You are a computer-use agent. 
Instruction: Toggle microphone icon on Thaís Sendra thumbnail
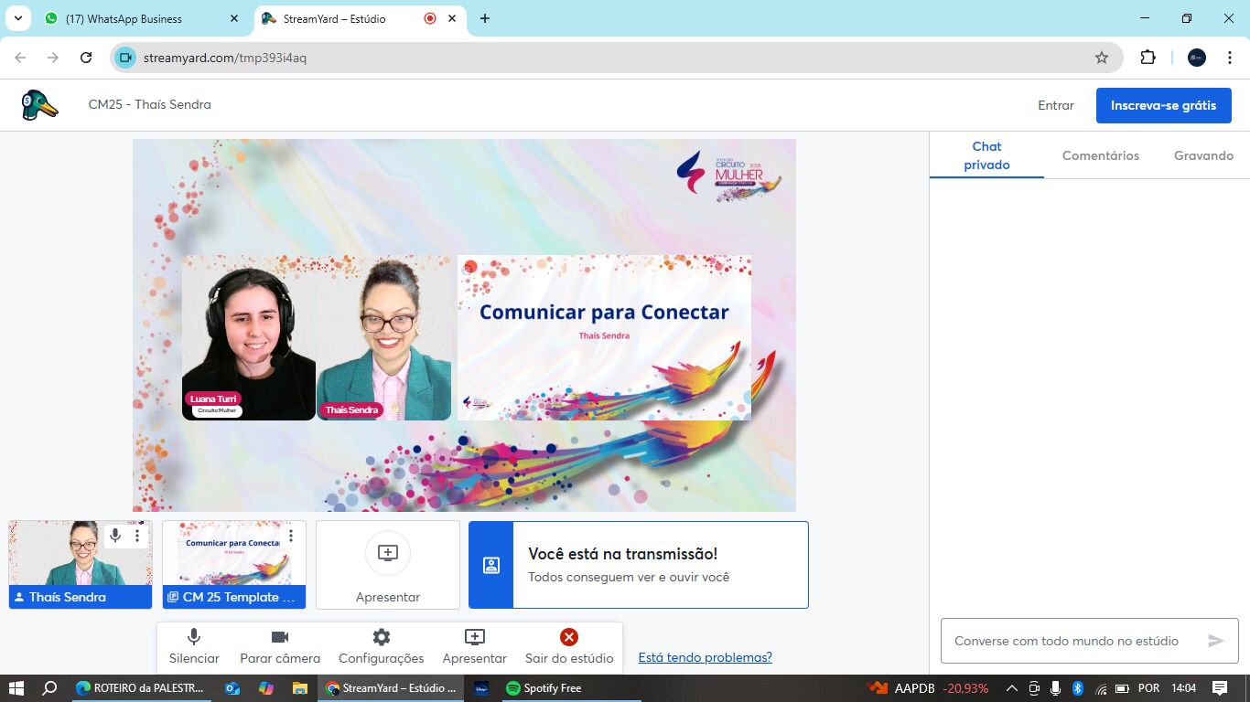115,536
